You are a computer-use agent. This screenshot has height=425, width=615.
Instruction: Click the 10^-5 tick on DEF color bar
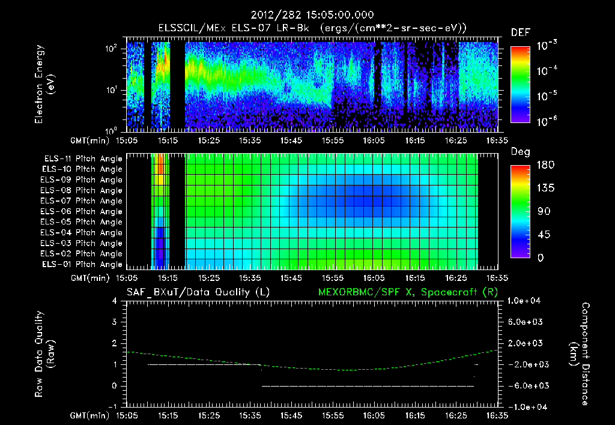click(547, 95)
